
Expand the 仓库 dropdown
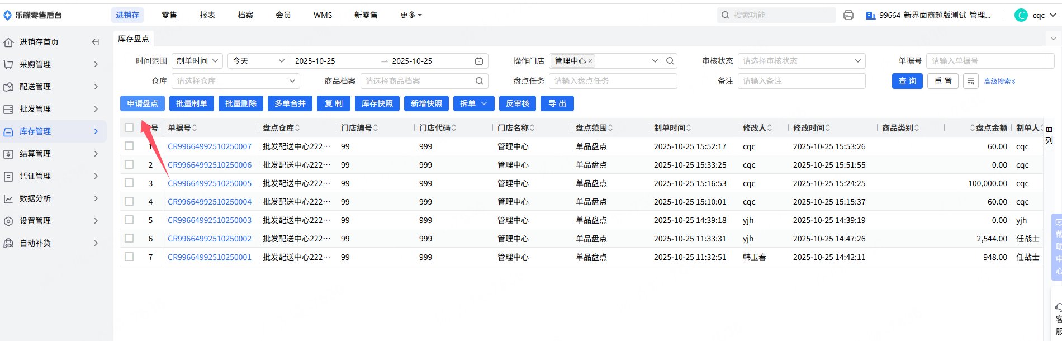coord(235,81)
